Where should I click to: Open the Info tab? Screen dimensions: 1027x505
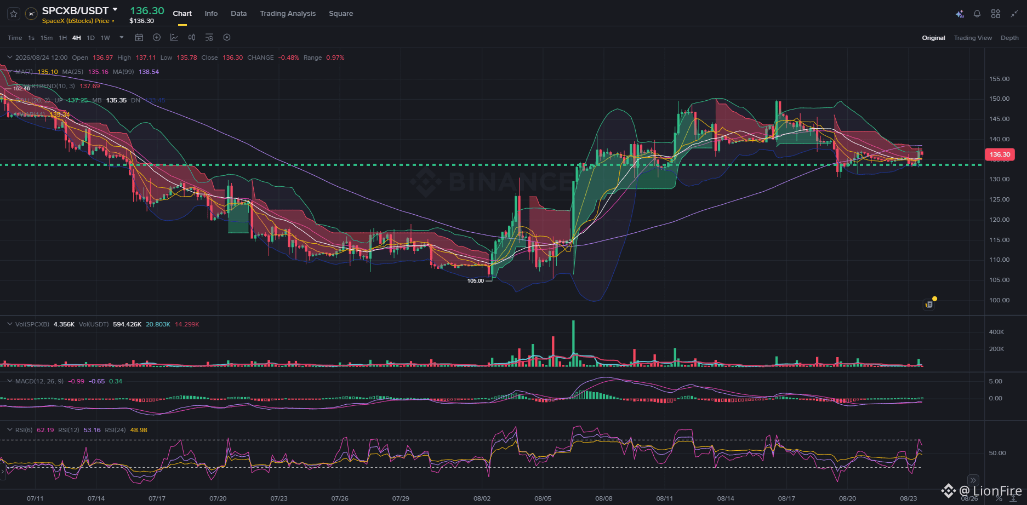[x=211, y=14]
